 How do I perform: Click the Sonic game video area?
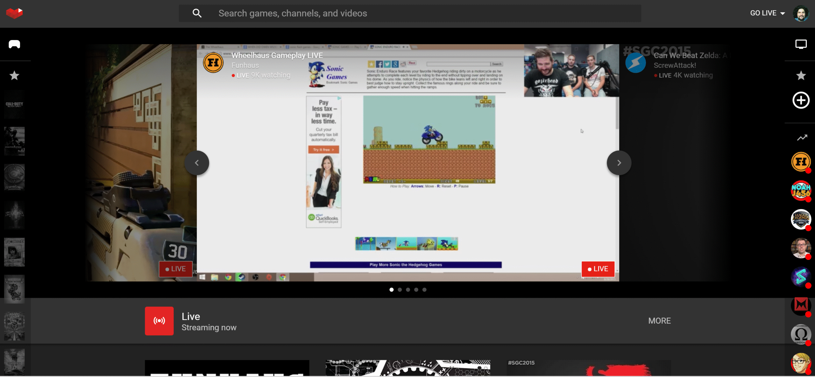pos(429,139)
